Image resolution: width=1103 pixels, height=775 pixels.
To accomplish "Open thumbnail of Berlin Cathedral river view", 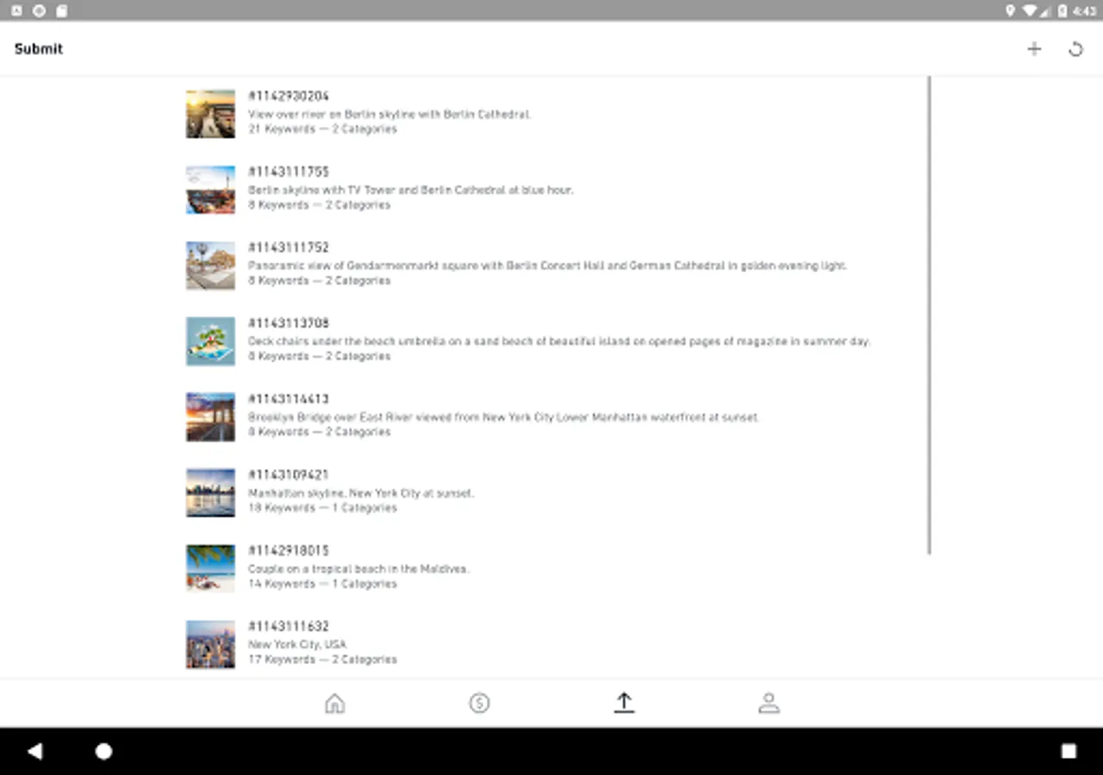I will (x=210, y=114).
